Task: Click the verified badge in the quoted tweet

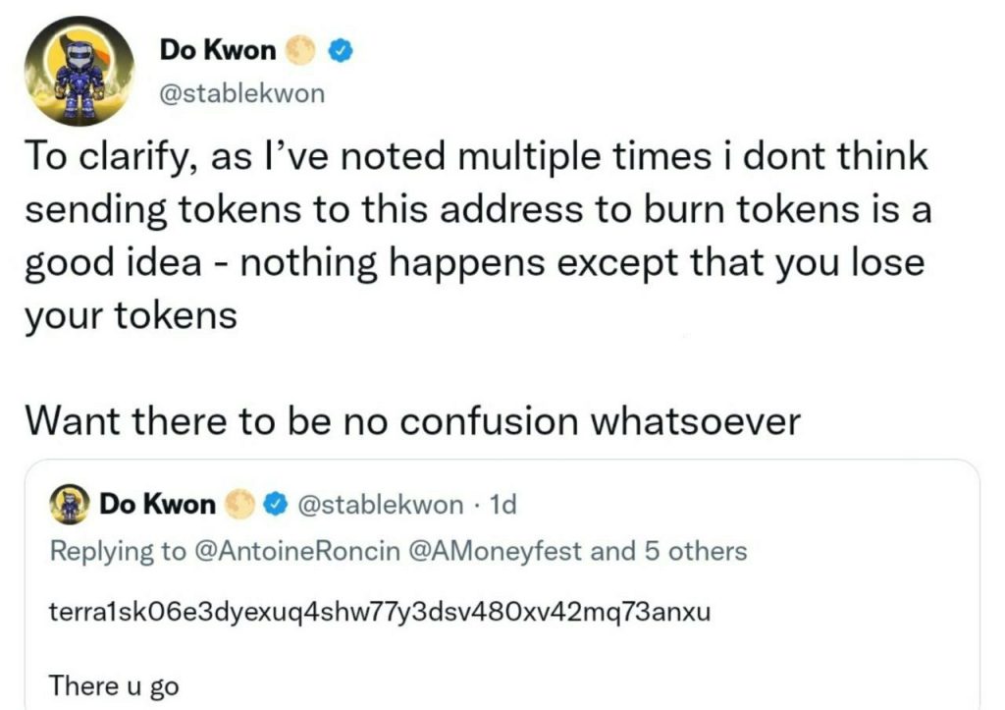Action: 278,505
